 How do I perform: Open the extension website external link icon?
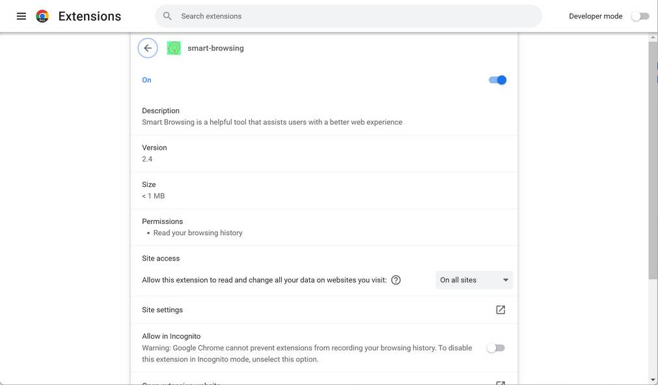click(500, 383)
